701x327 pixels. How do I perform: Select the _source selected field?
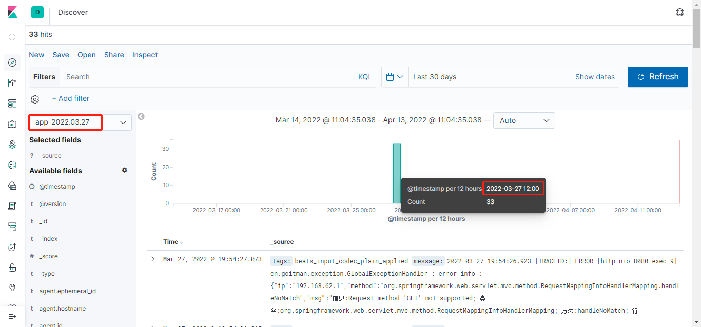tap(50, 156)
